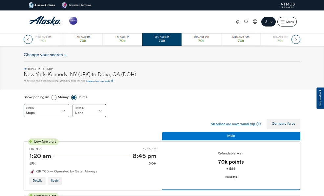Open site search magnifier icon
Image resolution: width=324 pixels, height=196 pixels.
(x=246, y=22)
